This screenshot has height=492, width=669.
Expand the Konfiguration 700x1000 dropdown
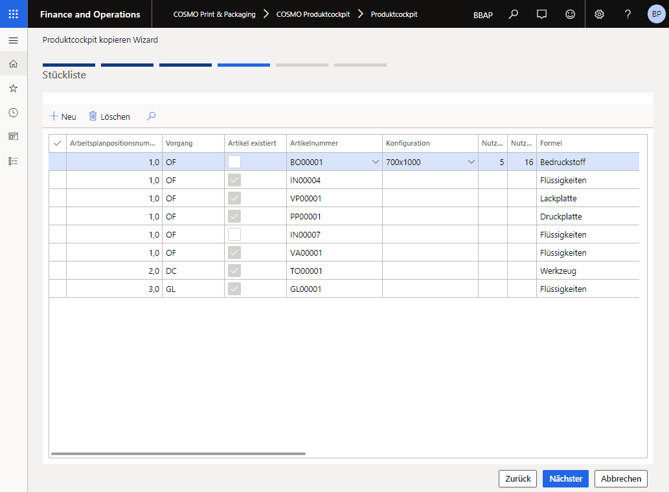point(471,162)
